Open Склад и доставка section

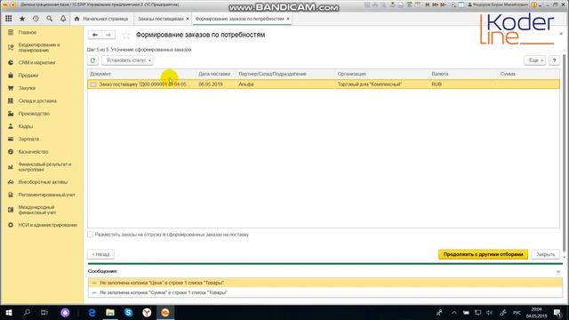coord(37,100)
